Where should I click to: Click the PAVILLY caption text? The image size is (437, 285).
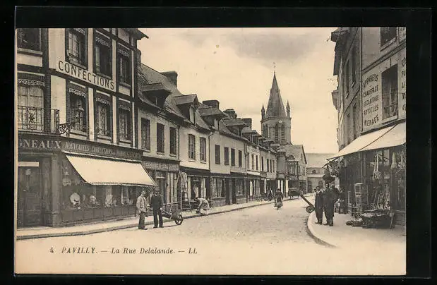(78, 250)
